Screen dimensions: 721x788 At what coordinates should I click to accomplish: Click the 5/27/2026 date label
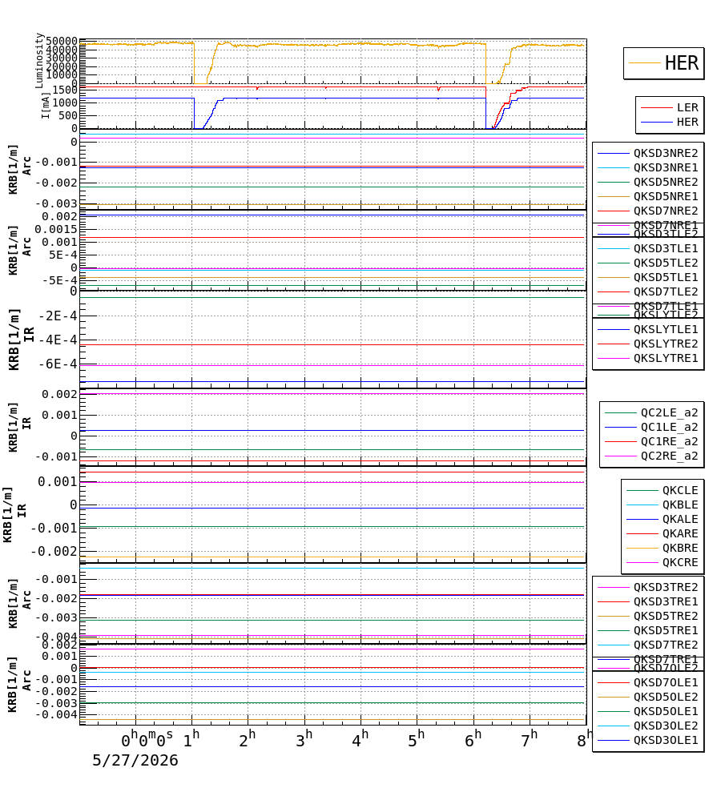click(x=135, y=760)
